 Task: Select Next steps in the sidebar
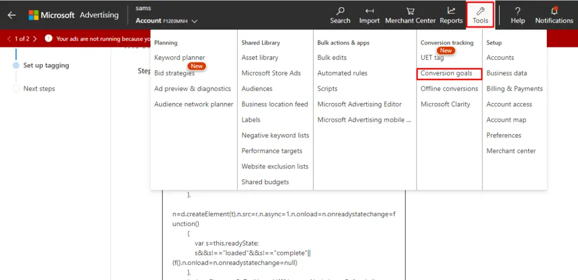[x=39, y=88]
